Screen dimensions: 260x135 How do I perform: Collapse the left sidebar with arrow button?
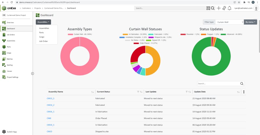[32, 74]
